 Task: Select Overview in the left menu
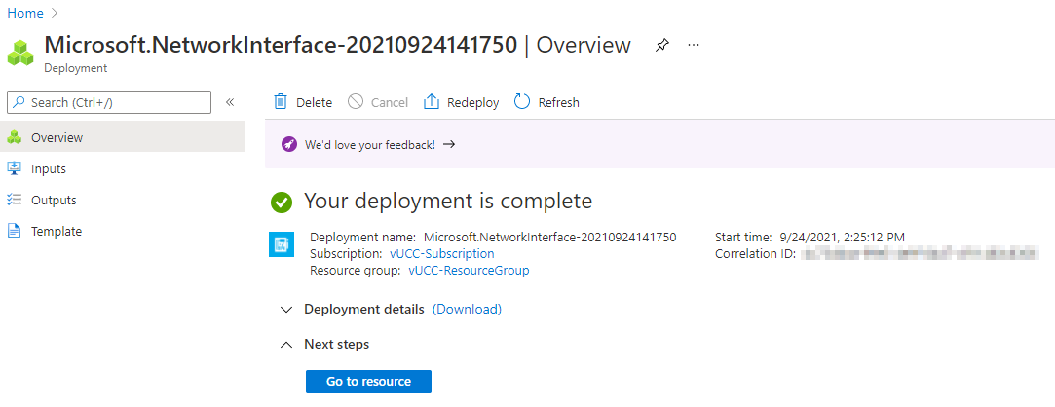(57, 137)
